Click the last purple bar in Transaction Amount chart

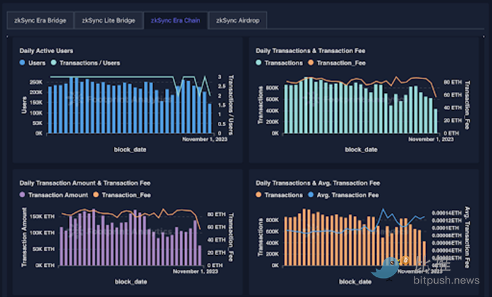[x=199, y=255]
